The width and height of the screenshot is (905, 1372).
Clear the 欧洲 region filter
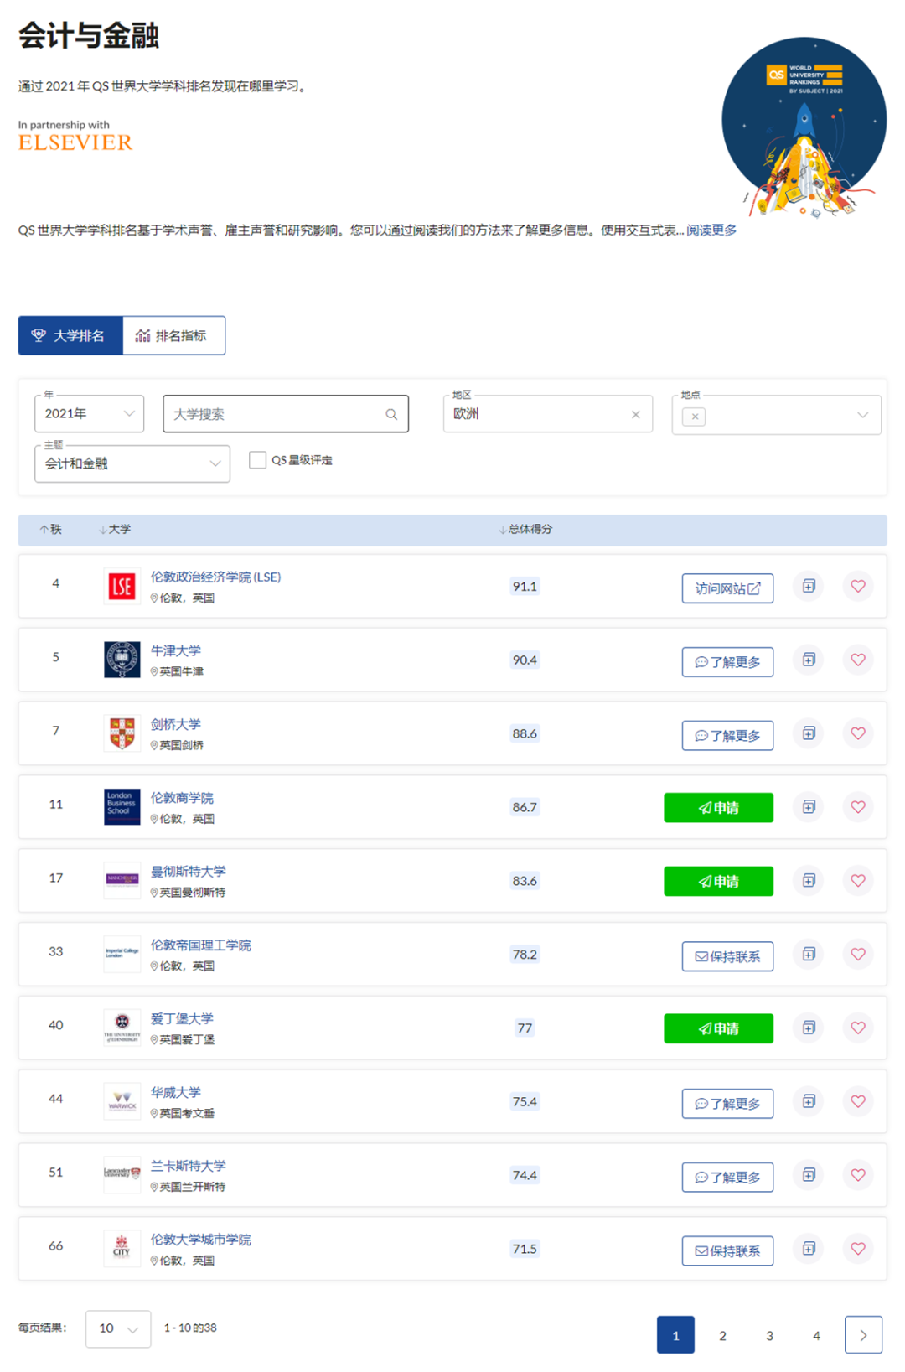point(635,414)
